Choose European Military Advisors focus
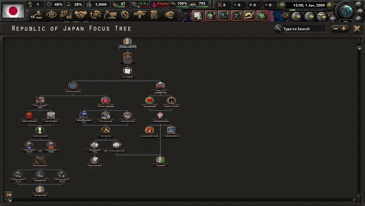365x206 pixels. [x=29, y=147]
